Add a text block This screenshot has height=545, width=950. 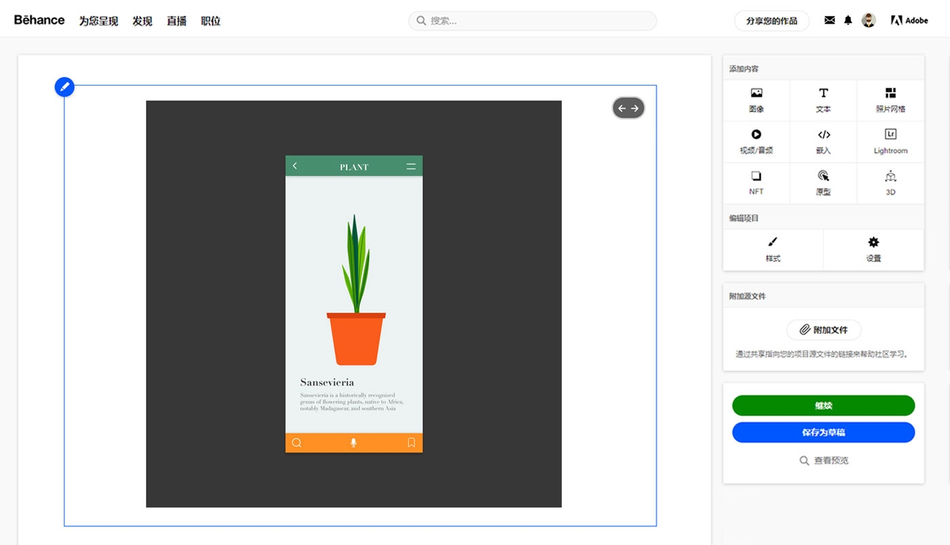[823, 100]
